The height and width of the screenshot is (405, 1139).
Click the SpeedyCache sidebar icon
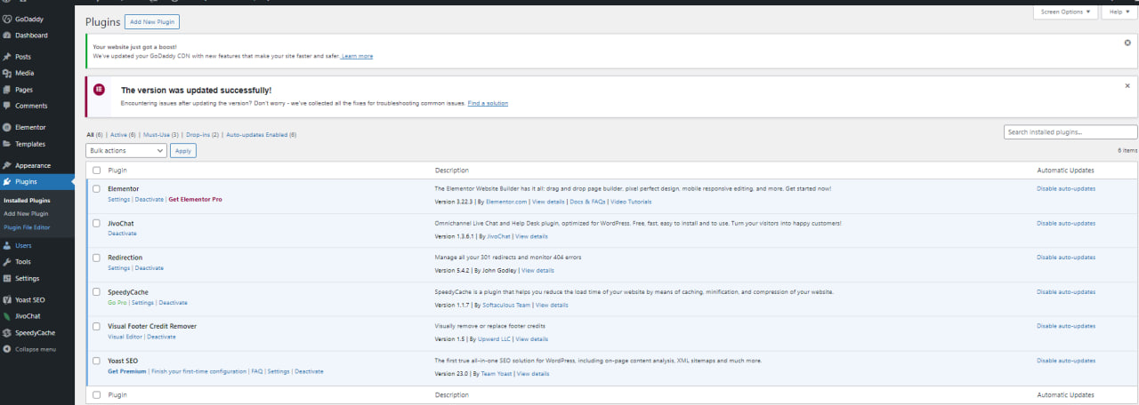(7, 333)
